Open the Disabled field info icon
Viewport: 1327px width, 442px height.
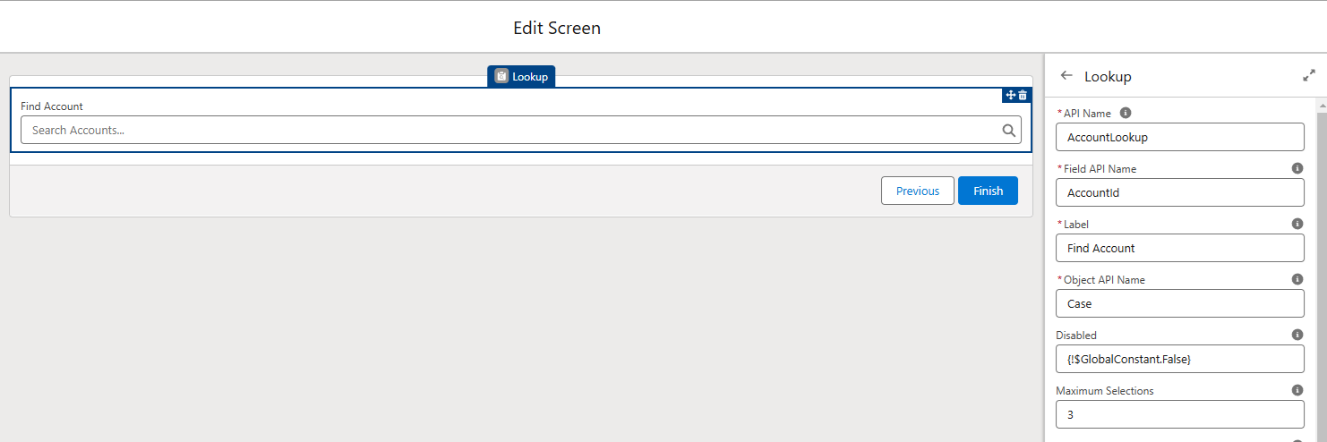[1297, 335]
